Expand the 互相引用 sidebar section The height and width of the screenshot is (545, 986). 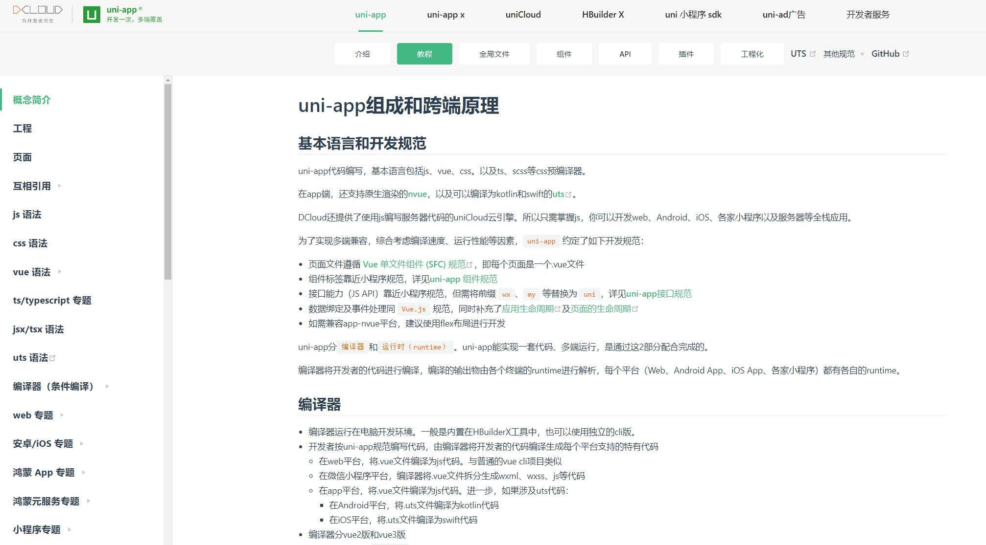[x=37, y=186]
